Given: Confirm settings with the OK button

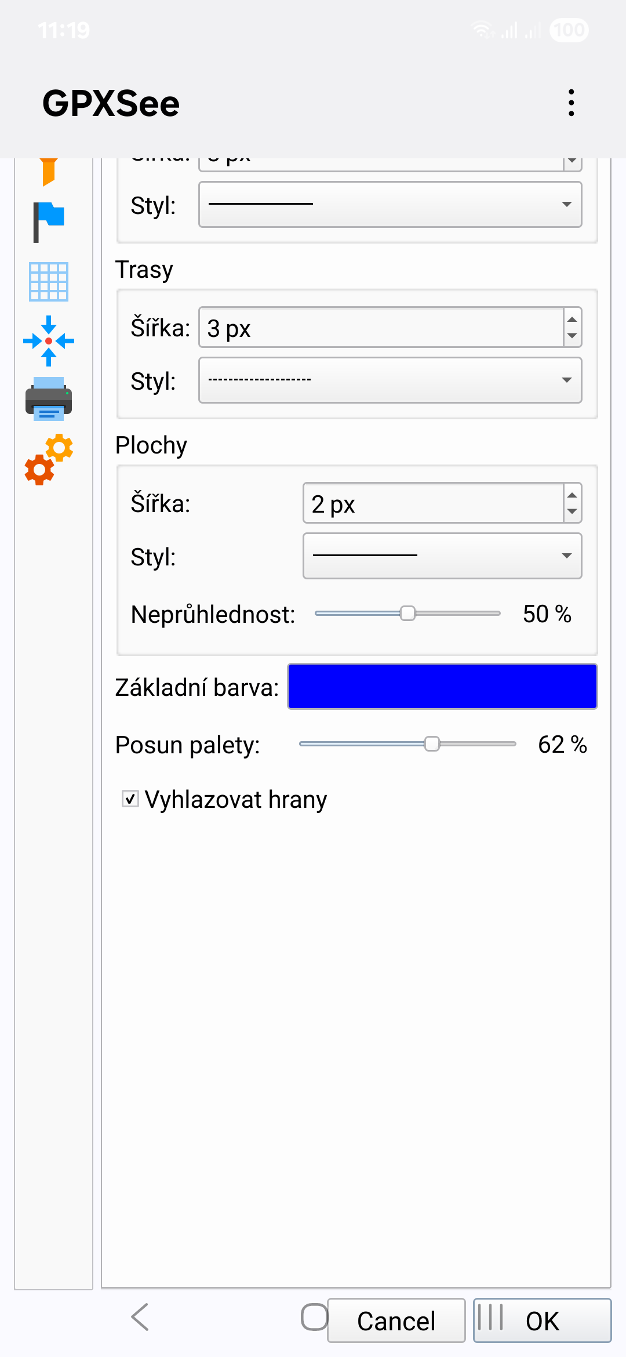Looking at the screenshot, I should 543,1320.
